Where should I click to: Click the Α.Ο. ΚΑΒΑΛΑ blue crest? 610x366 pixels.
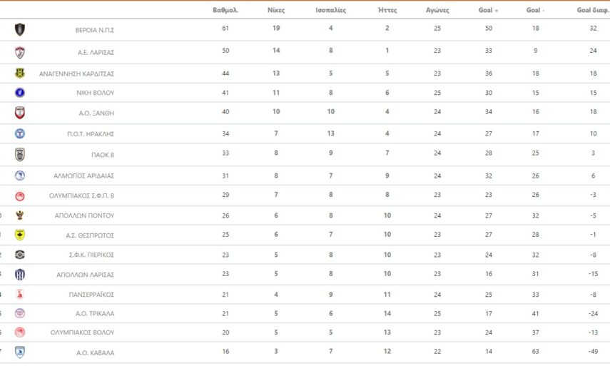pos(20,352)
